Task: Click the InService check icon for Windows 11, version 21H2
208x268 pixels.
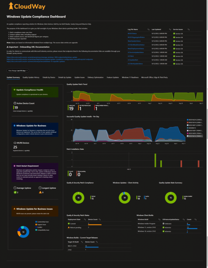Action: point(163,228)
